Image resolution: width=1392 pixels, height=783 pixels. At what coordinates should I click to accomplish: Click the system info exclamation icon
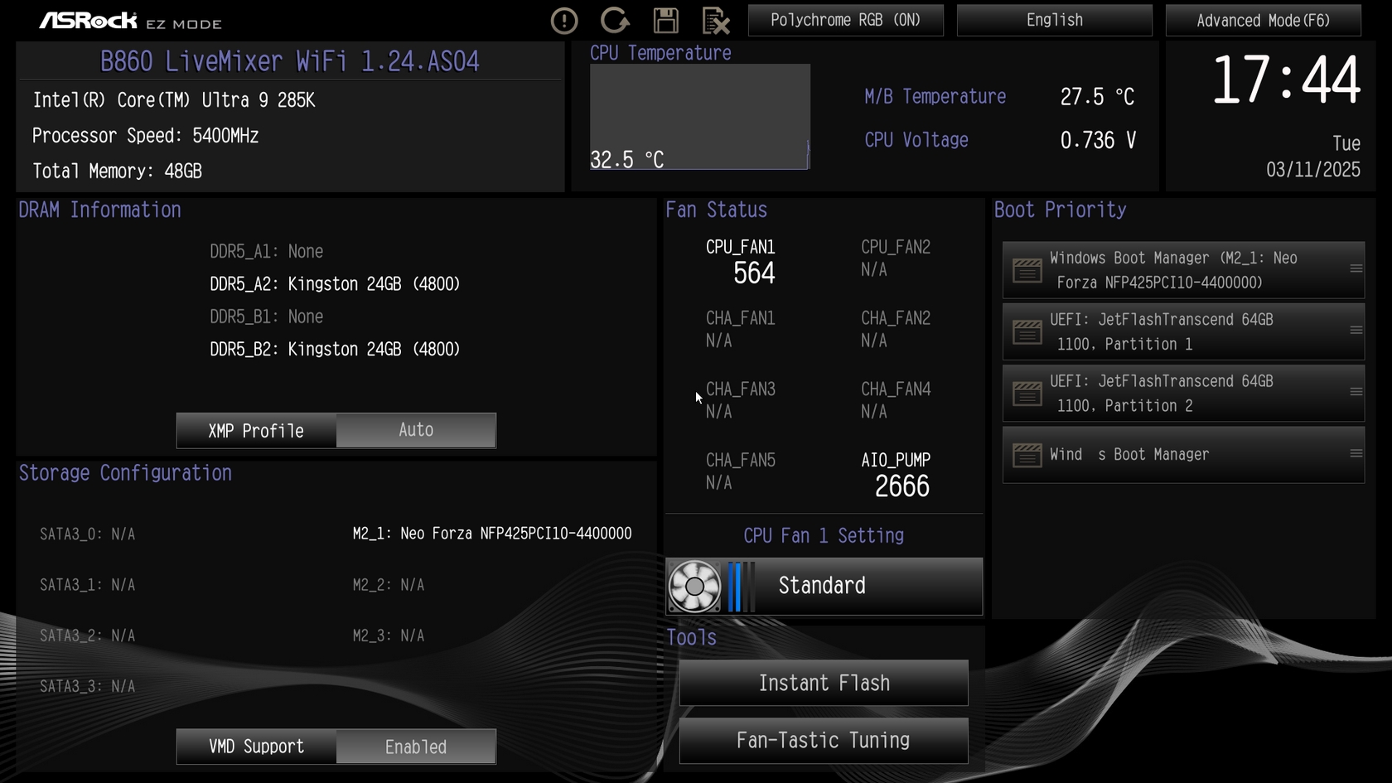564,21
